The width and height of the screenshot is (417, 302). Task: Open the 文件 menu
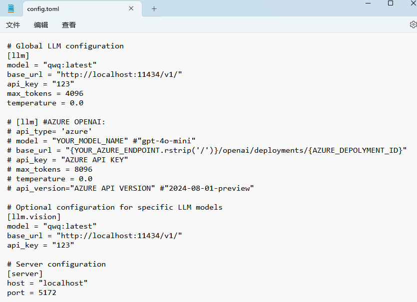click(x=13, y=25)
